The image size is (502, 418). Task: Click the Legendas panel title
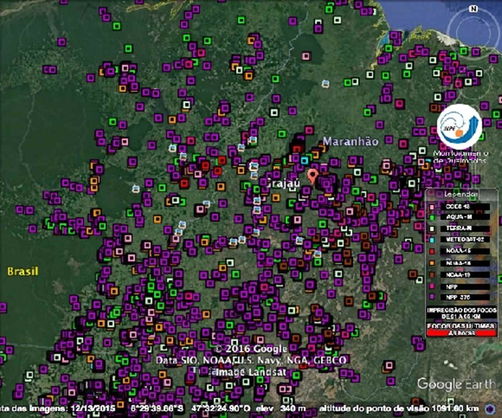[461, 194]
